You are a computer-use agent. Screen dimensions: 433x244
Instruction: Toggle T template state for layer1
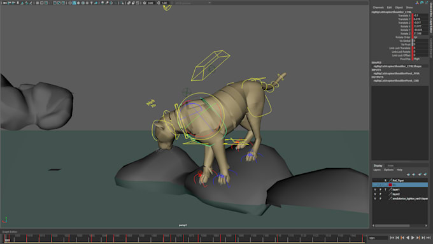coord(385,190)
